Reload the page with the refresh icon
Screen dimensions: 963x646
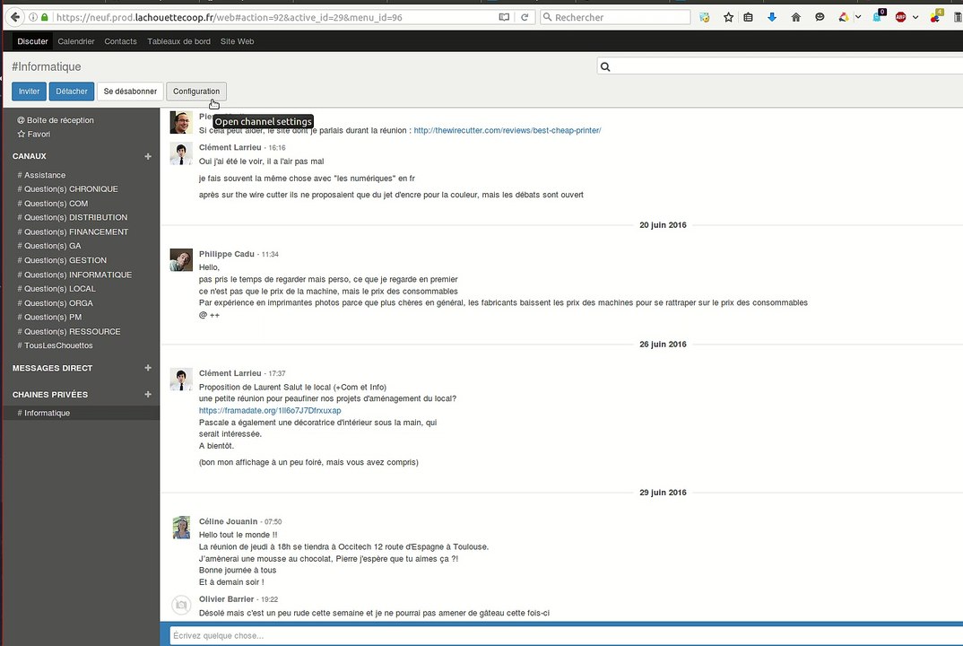coord(525,17)
